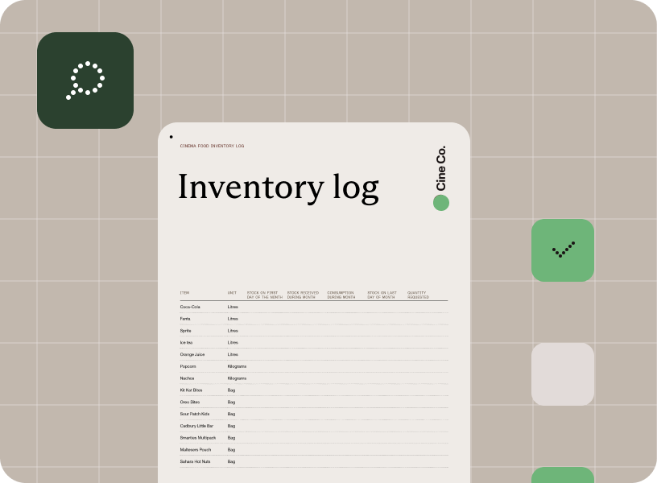657x483 pixels.
Task: Select the Coca-Cola row item
Action: (x=190, y=307)
